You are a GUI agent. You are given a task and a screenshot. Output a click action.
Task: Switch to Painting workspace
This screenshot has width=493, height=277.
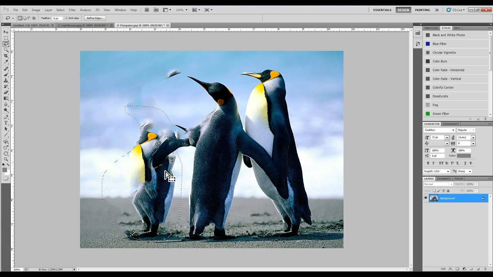(x=423, y=10)
